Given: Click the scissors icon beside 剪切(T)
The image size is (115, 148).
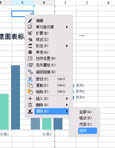Looking at the screenshot, I should pos(30,79).
